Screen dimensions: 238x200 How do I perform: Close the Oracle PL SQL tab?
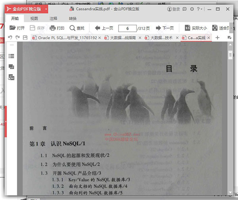(100, 38)
